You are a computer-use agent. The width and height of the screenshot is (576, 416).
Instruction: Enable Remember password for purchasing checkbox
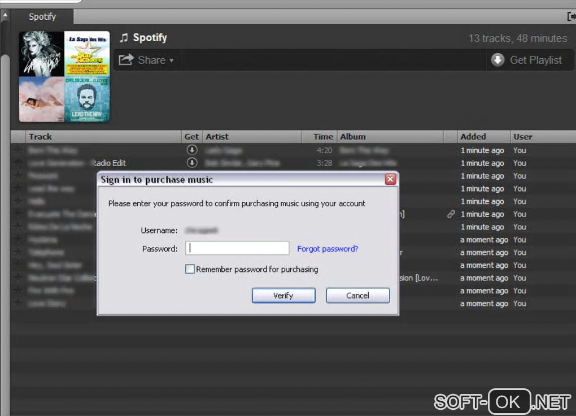pos(190,269)
